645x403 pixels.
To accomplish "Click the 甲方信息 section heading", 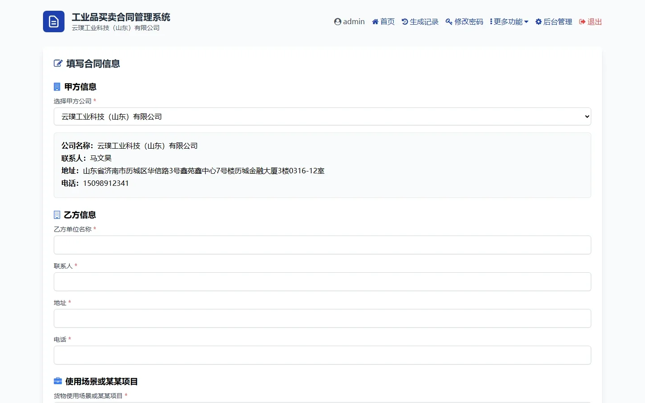I will [x=80, y=86].
